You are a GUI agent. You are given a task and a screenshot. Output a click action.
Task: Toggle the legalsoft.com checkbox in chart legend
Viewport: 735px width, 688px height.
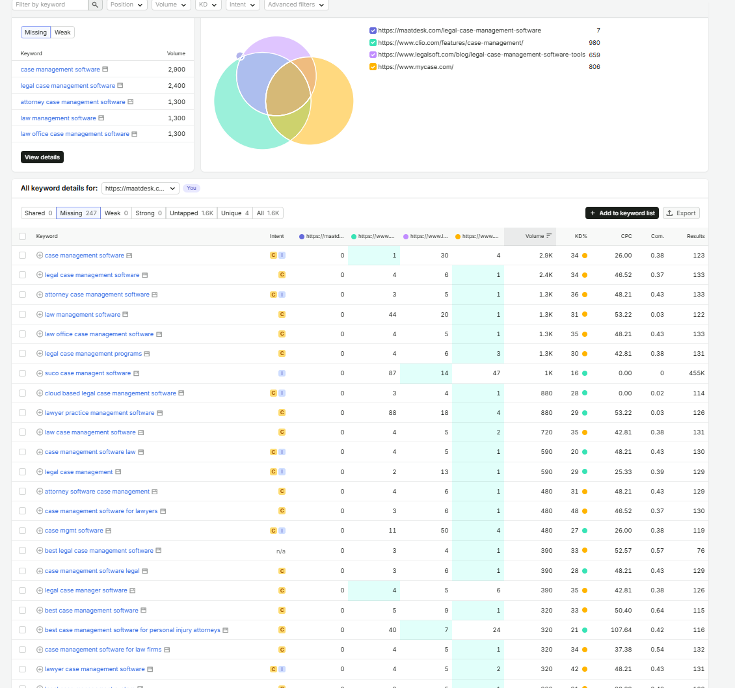coord(373,55)
